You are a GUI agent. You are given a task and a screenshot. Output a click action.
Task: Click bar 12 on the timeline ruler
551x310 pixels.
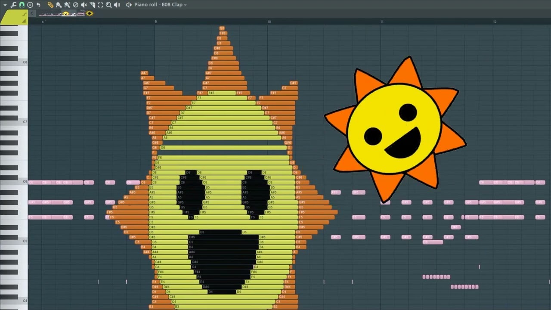[495, 22]
